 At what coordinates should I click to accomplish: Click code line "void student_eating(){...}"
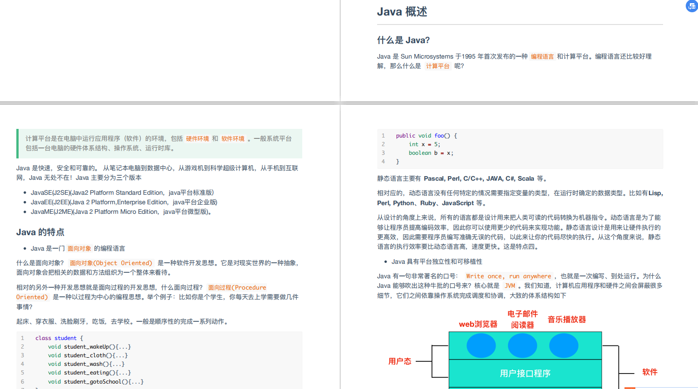[x=89, y=373]
